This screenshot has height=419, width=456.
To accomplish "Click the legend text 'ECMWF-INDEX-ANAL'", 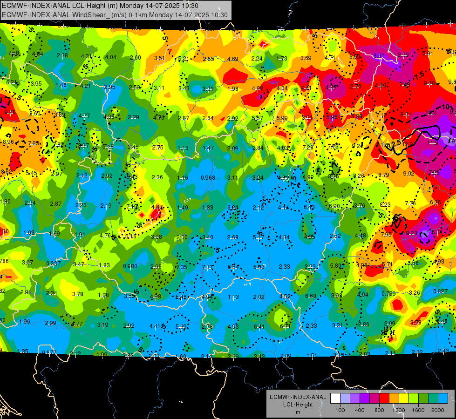I will (x=298, y=397).
